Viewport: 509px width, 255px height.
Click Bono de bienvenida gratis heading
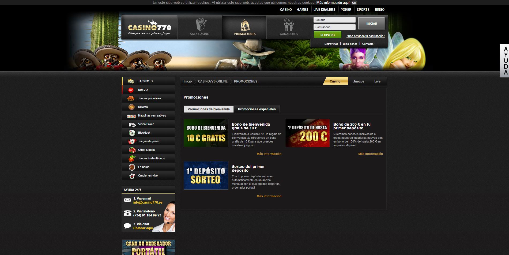point(251,126)
